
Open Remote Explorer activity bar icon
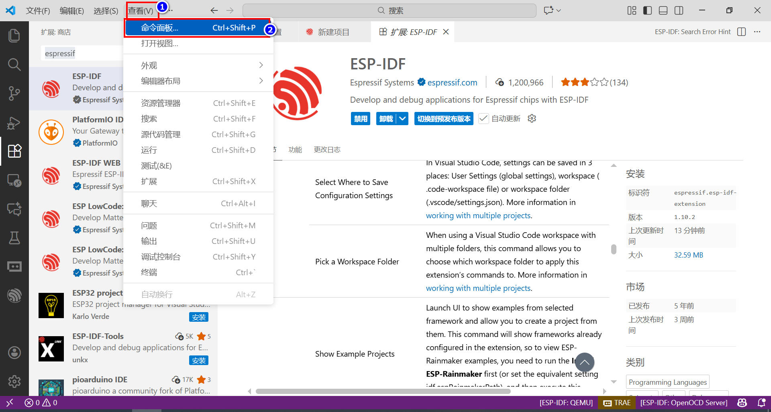14,180
